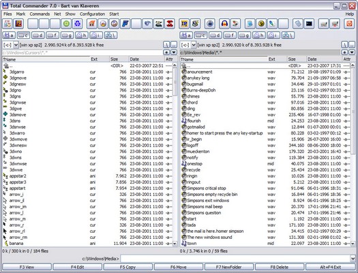The height and width of the screenshot is (273, 358).
Task: Click the headphones toolbar icon
Action: [224, 24]
